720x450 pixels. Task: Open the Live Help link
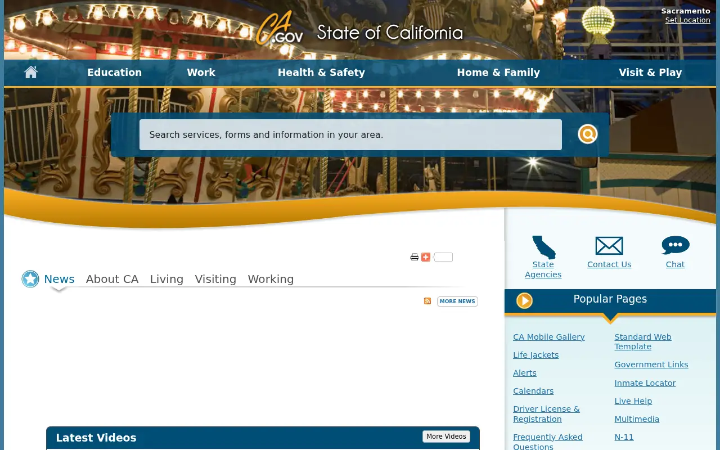[633, 401]
